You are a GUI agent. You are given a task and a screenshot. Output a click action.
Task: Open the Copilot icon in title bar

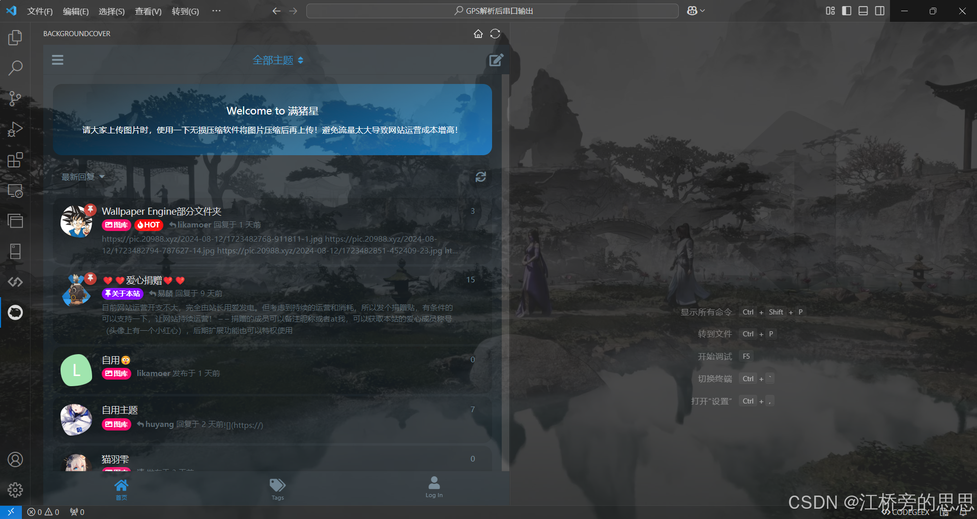tap(692, 11)
